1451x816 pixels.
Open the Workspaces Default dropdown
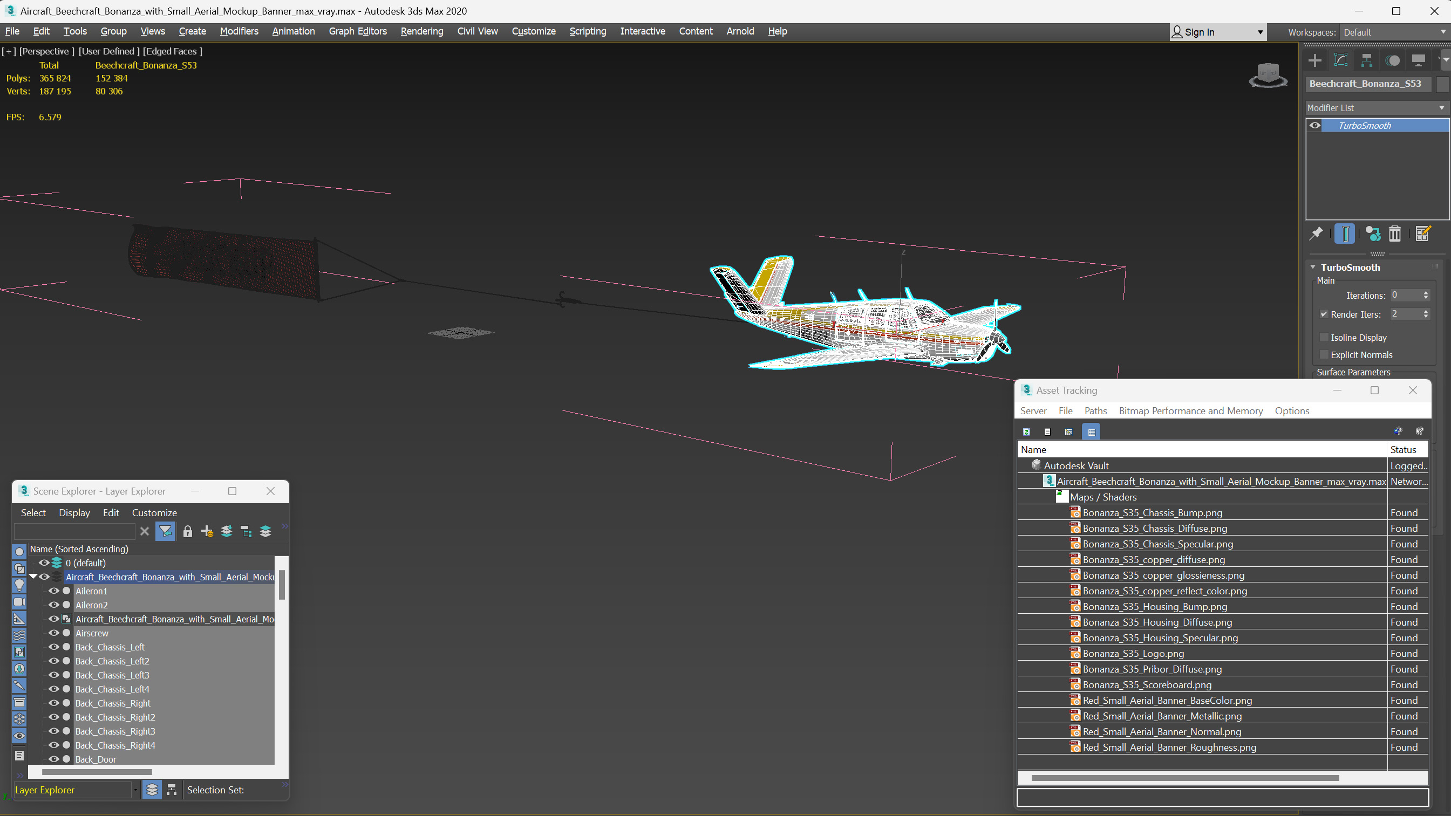(1394, 32)
